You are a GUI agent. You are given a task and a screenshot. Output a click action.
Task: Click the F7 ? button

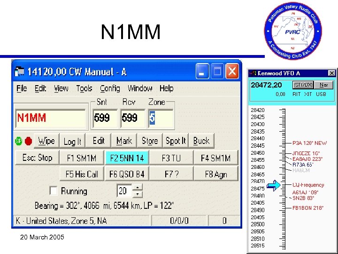click(171, 174)
